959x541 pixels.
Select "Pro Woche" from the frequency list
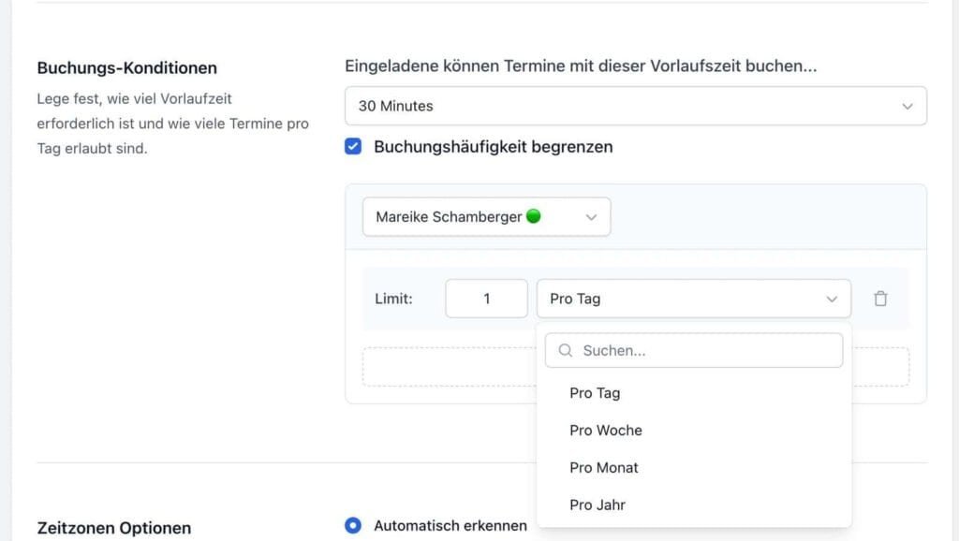tap(605, 430)
